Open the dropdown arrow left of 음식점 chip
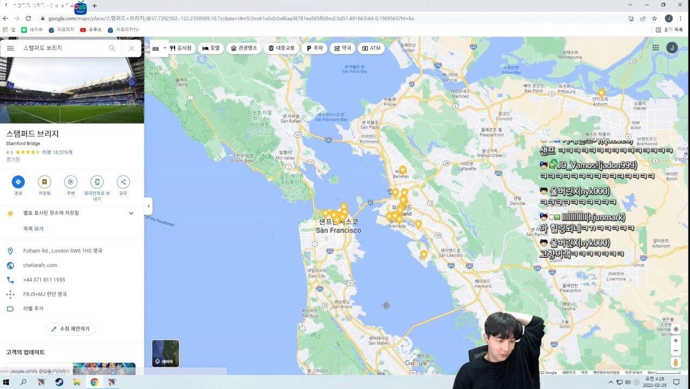690x389 pixels. pyautogui.click(x=164, y=48)
